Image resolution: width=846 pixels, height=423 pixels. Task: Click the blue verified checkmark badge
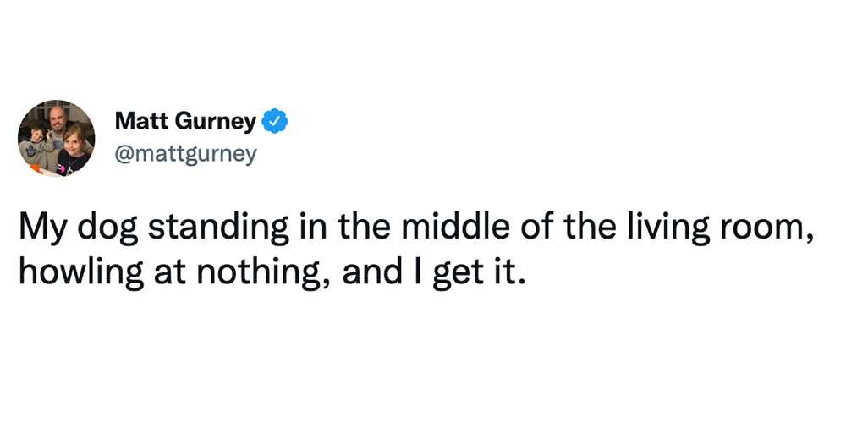tap(275, 123)
